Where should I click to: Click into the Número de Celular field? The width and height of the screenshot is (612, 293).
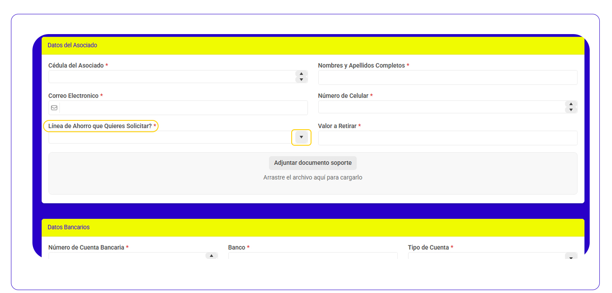441,107
